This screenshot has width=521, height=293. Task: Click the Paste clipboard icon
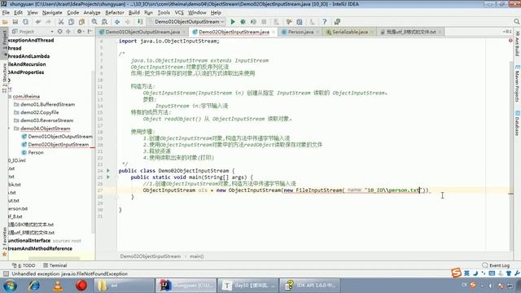coord(81,22)
